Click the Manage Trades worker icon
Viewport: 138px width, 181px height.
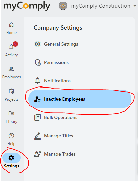pos(38,154)
